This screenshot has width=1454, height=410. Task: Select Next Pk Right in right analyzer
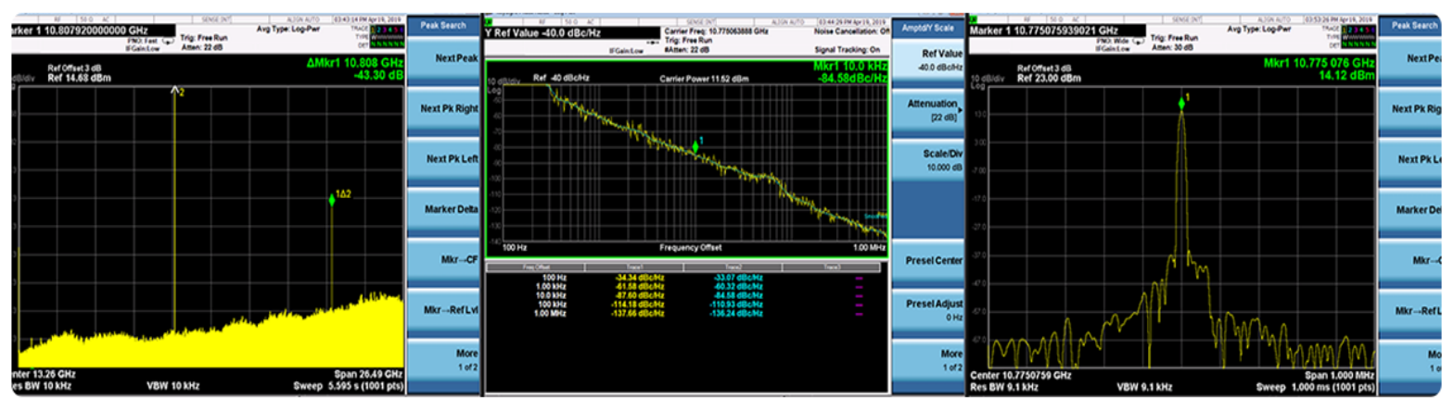point(1411,108)
